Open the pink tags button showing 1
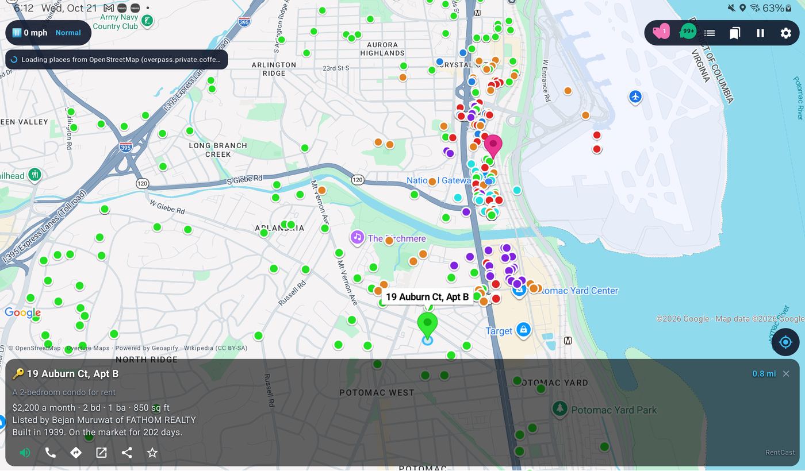805x471 pixels. click(661, 32)
